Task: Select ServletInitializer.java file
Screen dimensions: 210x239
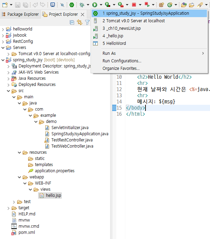Action: [x=70, y=128]
